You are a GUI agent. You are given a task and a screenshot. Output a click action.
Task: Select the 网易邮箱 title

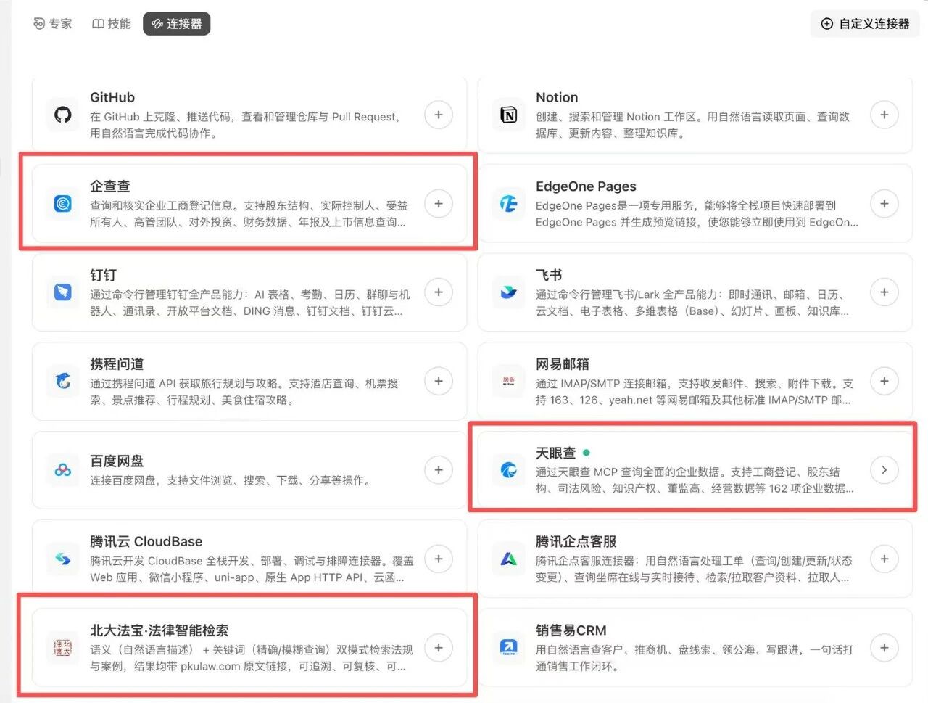tap(563, 364)
